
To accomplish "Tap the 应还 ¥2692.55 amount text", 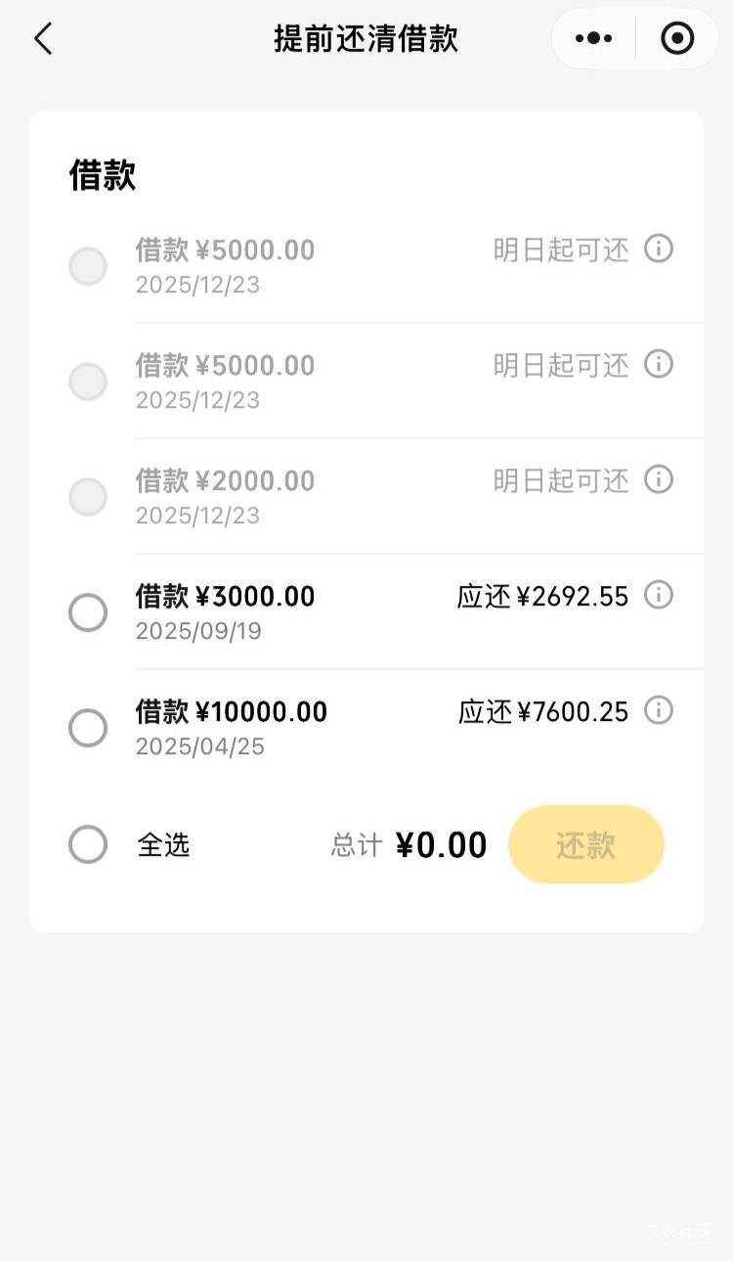I will pos(542,597).
